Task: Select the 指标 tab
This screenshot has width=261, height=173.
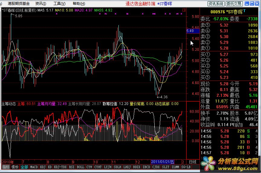Action: point(6,167)
